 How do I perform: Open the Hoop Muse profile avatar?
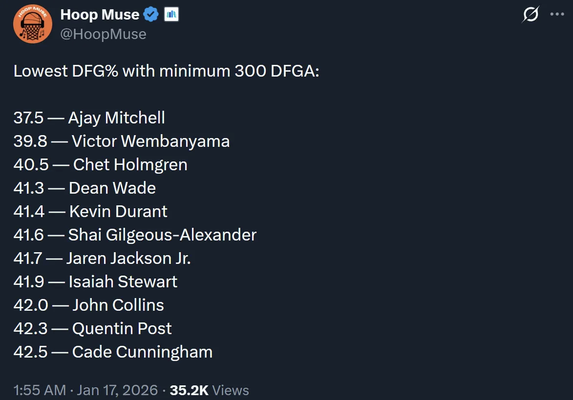click(33, 24)
